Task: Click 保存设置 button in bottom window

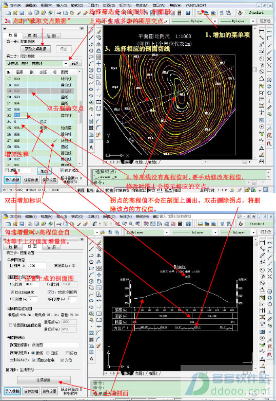Action: coord(49,392)
